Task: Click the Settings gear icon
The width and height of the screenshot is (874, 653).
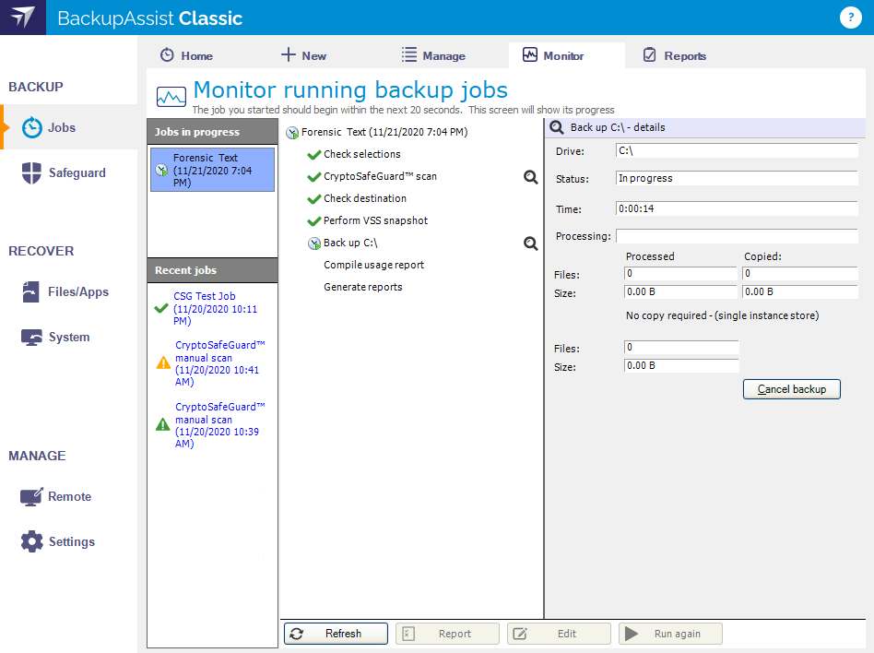Action: (31, 541)
